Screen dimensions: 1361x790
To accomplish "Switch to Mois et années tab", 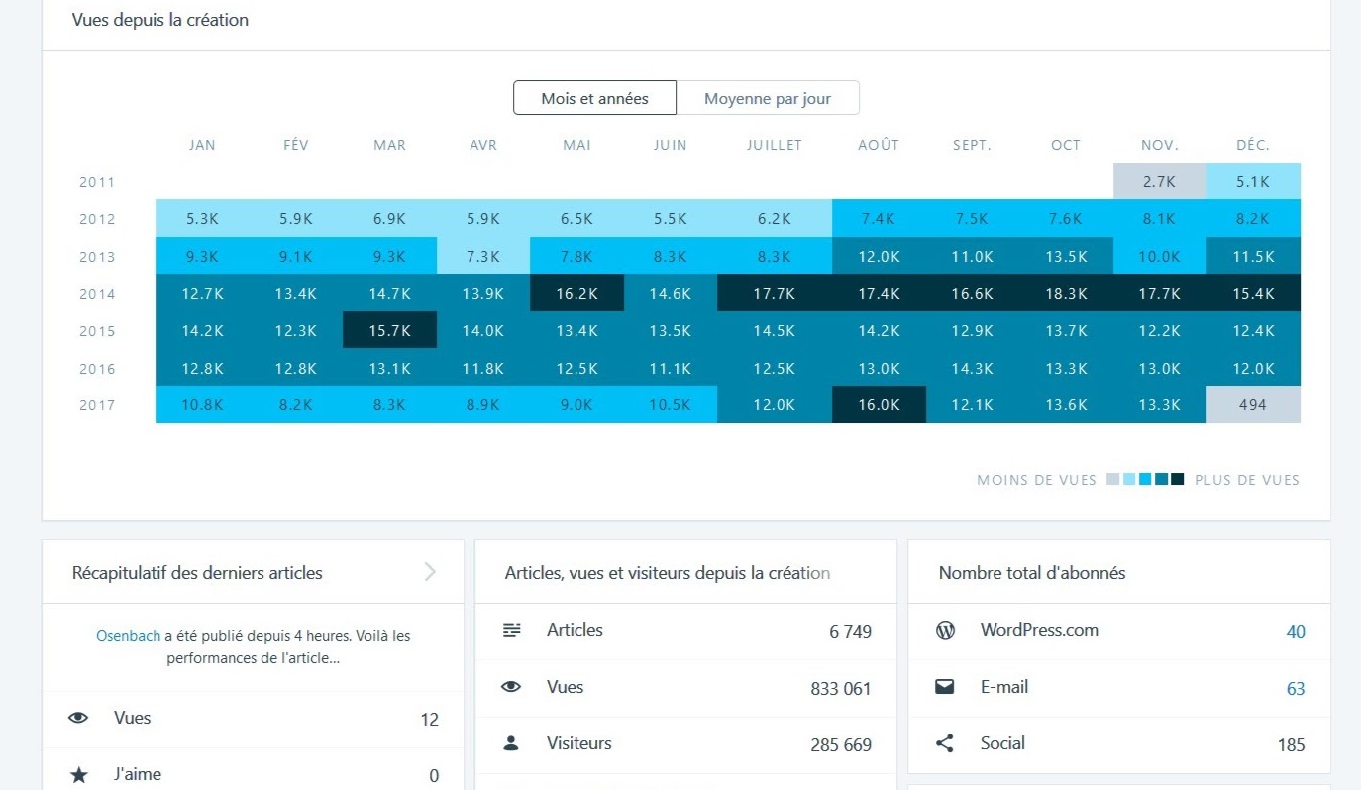I will point(594,98).
